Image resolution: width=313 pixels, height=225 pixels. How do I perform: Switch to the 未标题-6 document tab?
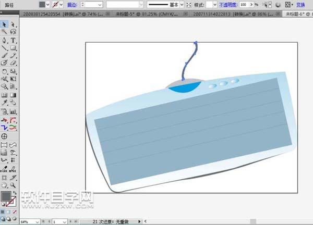point(298,14)
